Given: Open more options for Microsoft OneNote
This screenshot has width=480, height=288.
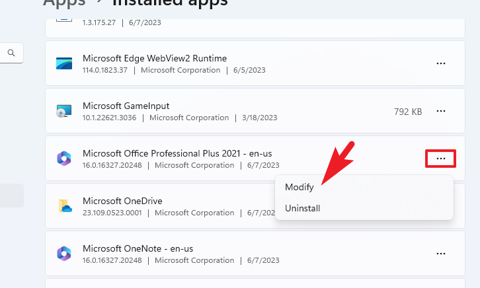Looking at the screenshot, I should (x=441, y=254).
